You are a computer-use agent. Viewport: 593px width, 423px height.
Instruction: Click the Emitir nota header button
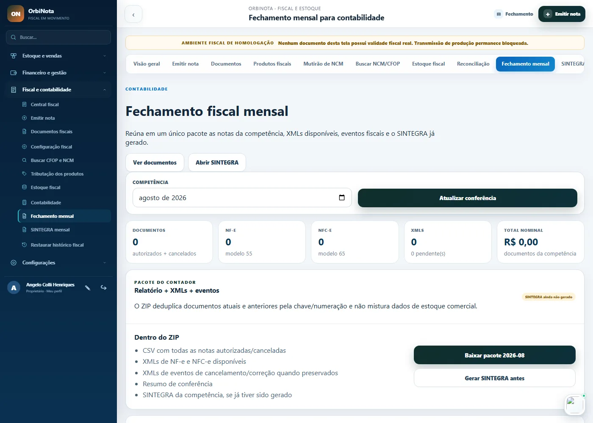(562, 14)
